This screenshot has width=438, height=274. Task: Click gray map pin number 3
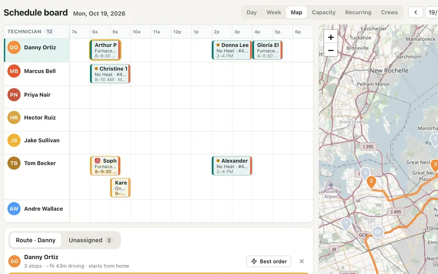365,174
